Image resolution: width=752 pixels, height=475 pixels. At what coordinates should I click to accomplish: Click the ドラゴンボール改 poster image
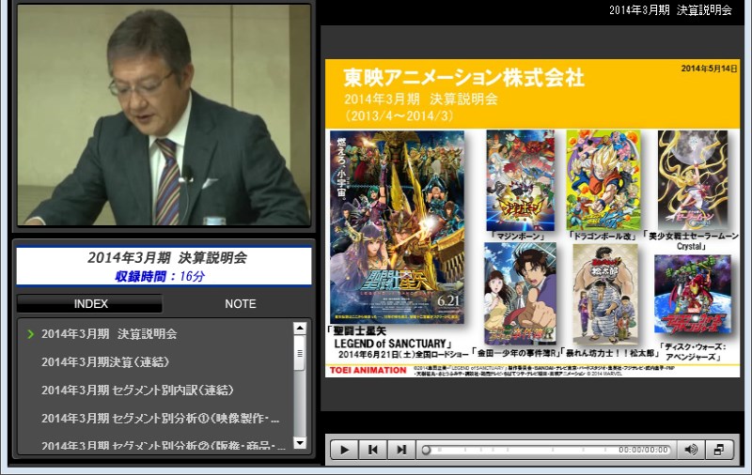pyautogui.click(x=603, y=180)
